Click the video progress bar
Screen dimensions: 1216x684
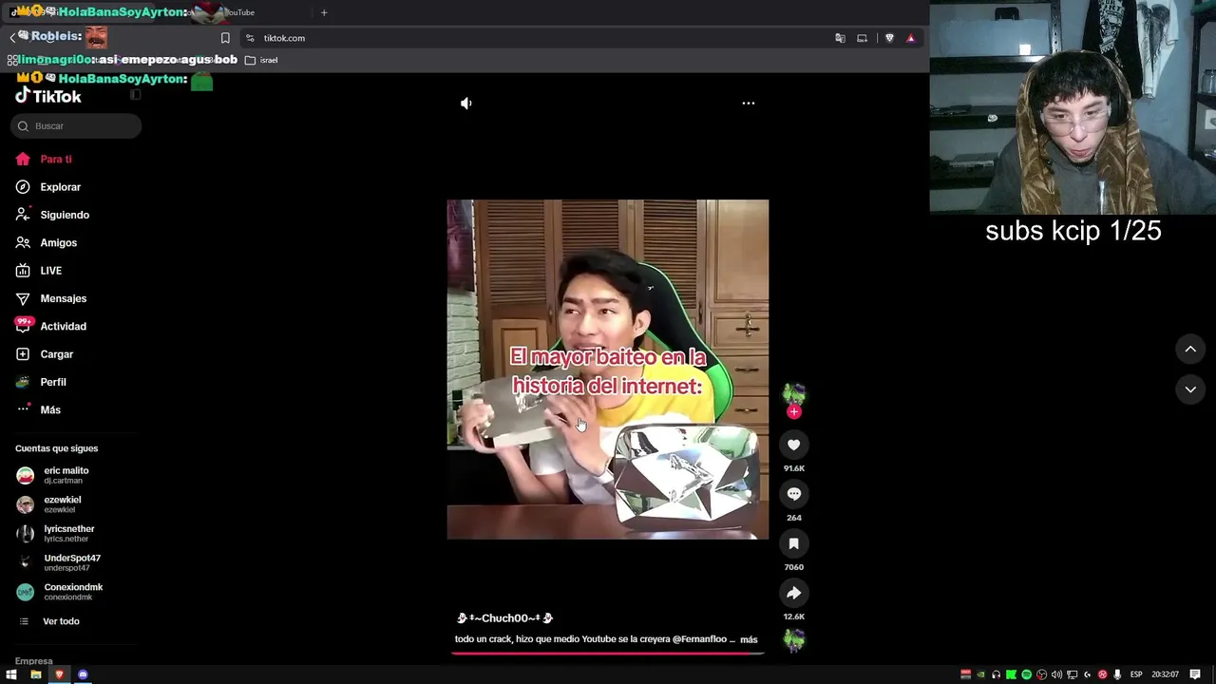(x=608, y=654)
